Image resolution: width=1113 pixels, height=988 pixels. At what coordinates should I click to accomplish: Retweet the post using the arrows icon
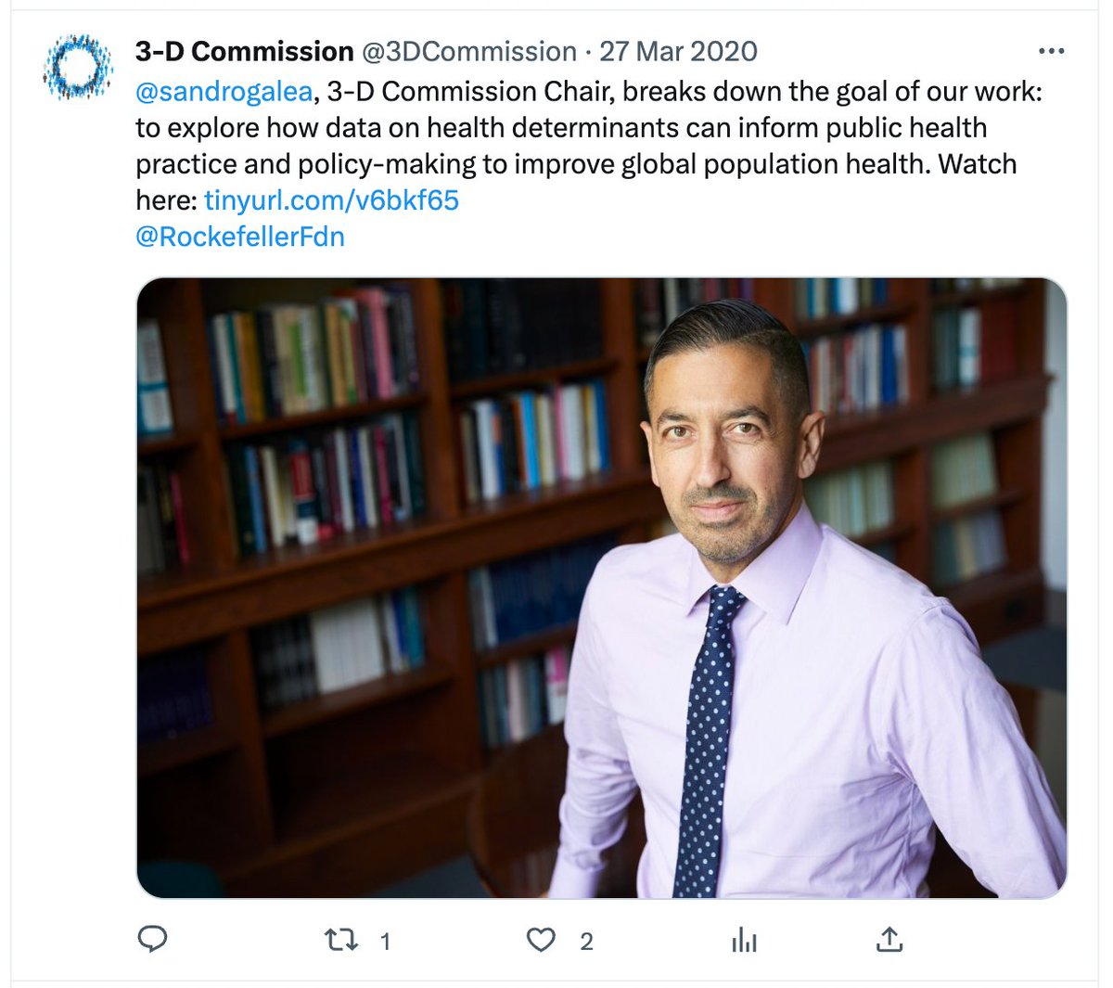(341, 941)
